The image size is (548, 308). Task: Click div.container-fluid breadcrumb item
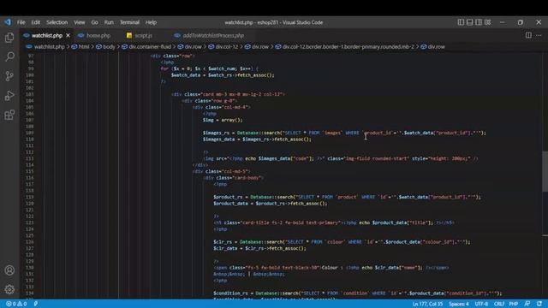pyautogui.click(x=150, y=47)
